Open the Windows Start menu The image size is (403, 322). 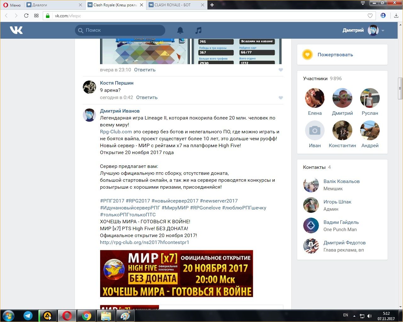[9, 316]
